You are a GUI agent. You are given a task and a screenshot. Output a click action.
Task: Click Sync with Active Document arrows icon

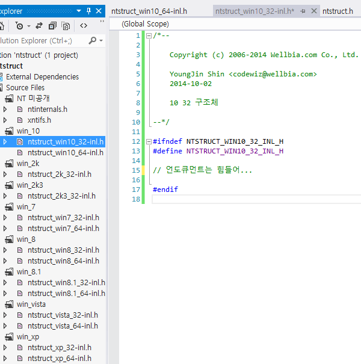pyautogui.click(x=39, y=26)
